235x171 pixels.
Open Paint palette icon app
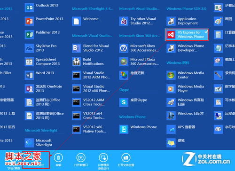[218, 21]
